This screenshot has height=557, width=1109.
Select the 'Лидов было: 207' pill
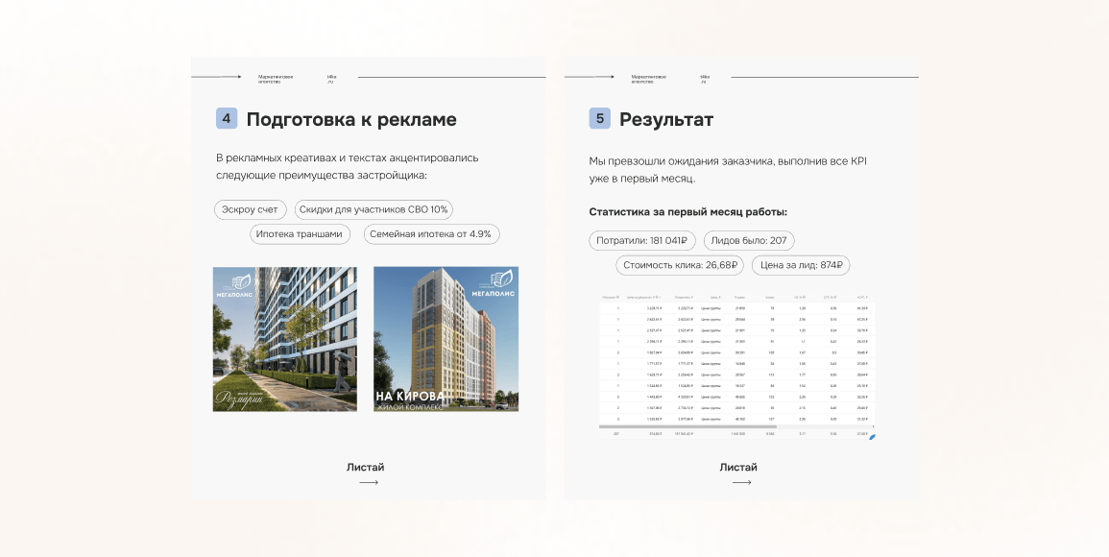pyautogui.click(x=749, y=241)
